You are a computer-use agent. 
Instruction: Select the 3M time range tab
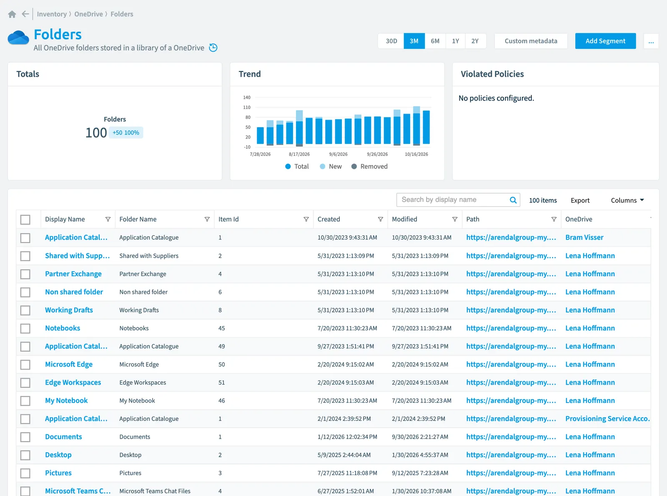(x=414, y=41)
